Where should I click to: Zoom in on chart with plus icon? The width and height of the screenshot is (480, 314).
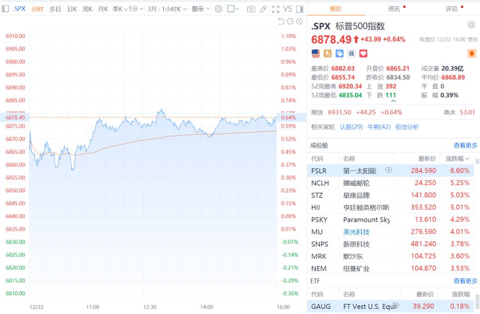(299, 21)
